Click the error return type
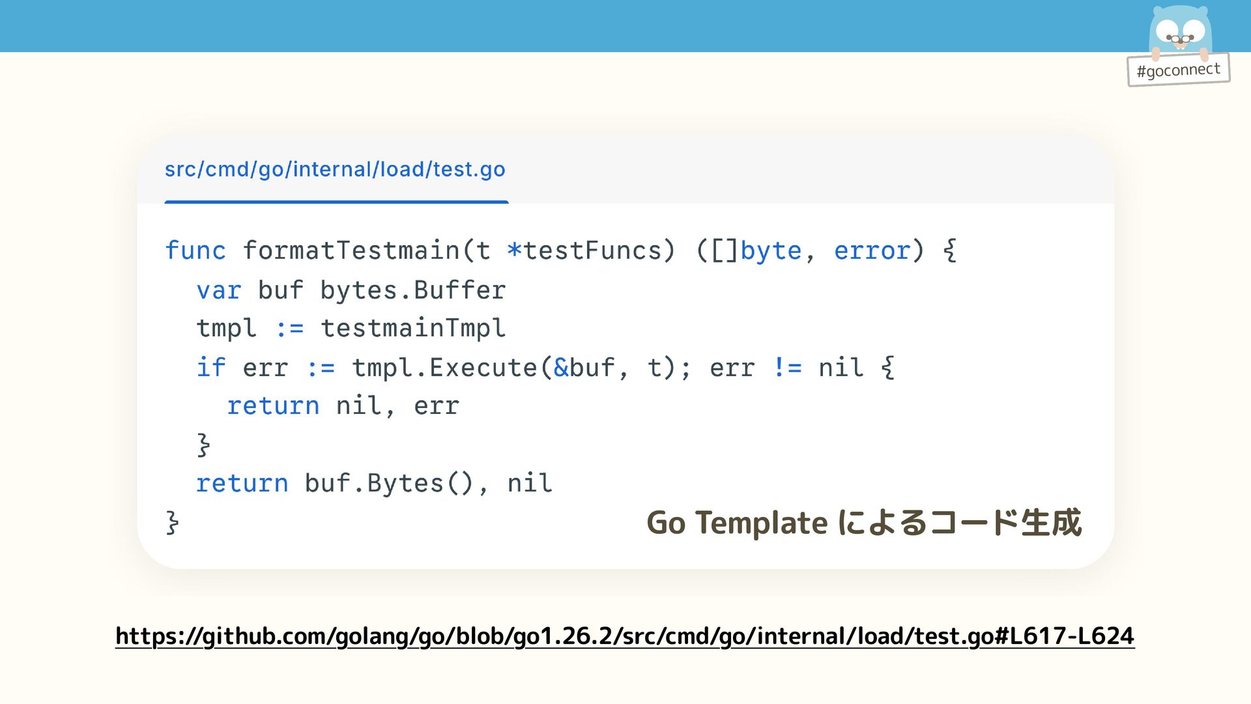The height and width of the screenshot is (704, 1251). 872,250
